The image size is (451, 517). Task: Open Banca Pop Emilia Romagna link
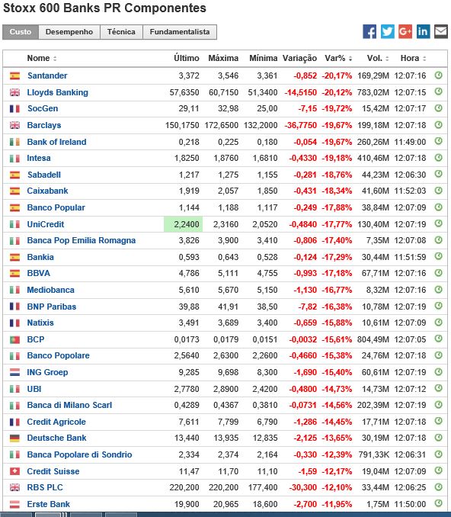(x=82, y=240)
